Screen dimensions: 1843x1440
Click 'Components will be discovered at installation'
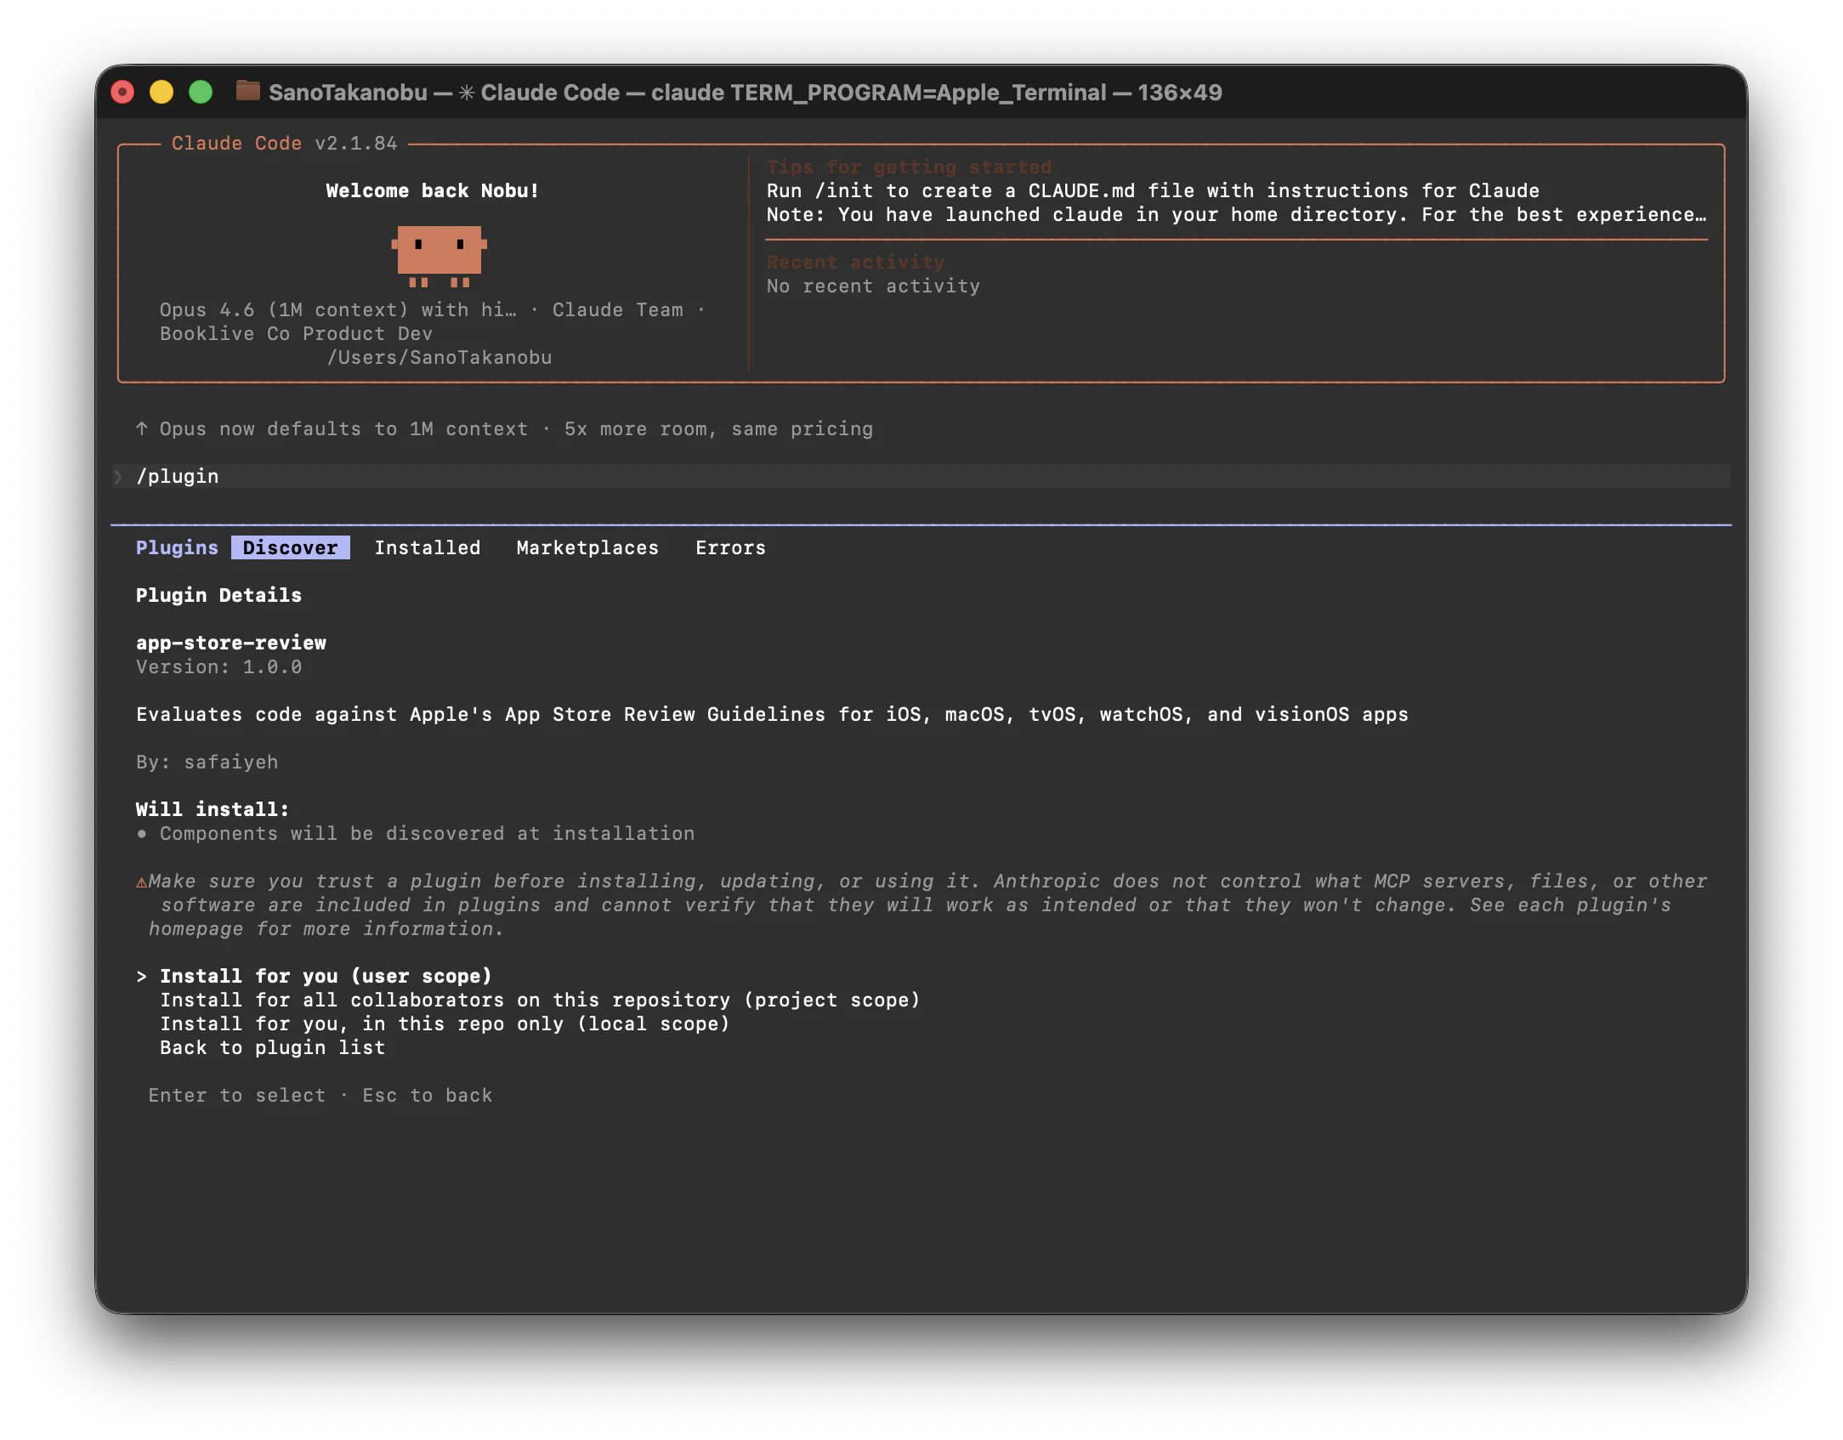point(427,833)
